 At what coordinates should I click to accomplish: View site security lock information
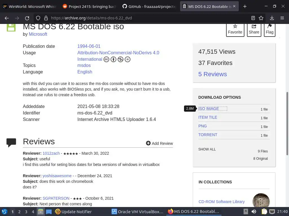(x=46, y=18)
